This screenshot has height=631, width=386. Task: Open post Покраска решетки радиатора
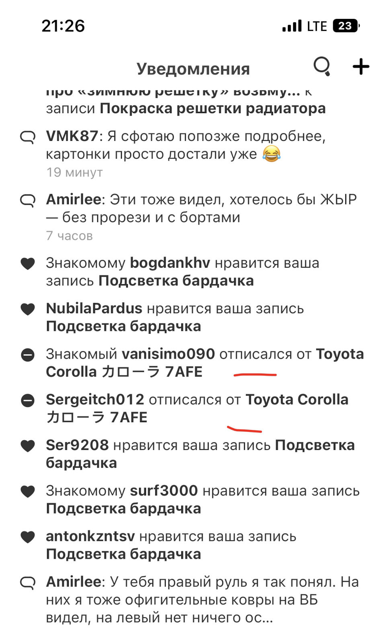pos(213,109)
